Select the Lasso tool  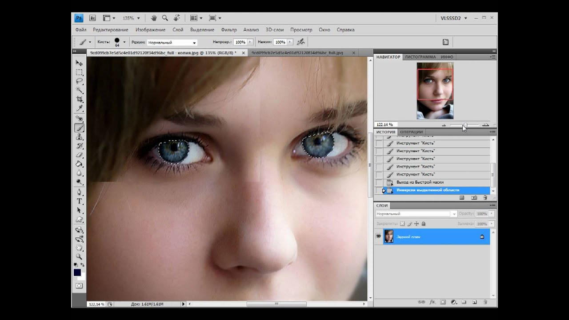pos(79,81)
